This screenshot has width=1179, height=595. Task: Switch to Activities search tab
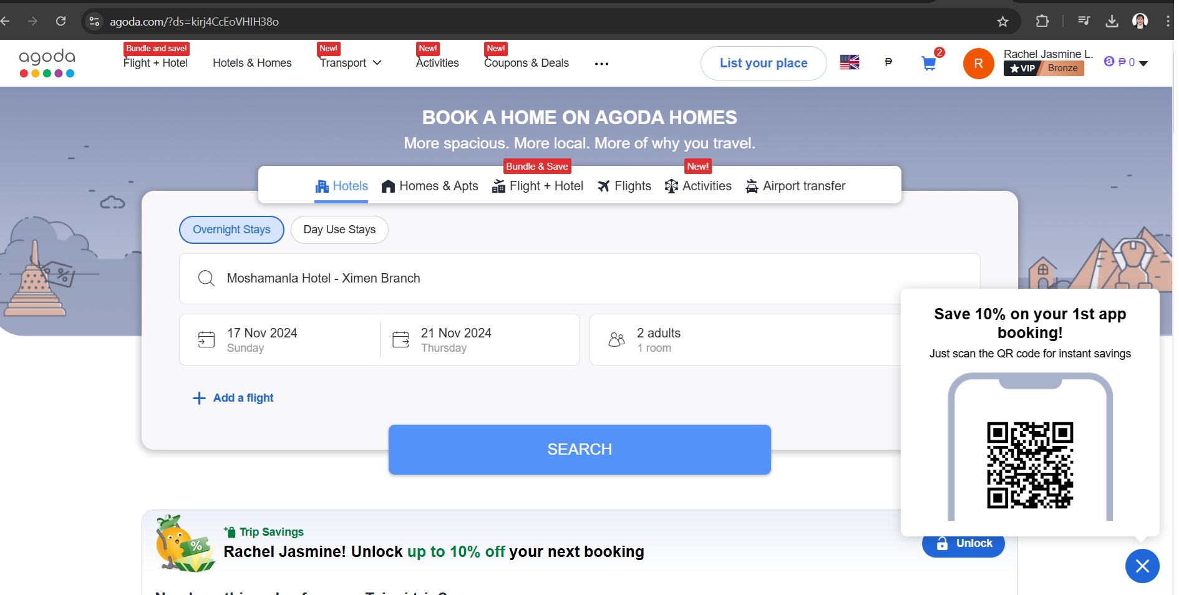(698, 186)
